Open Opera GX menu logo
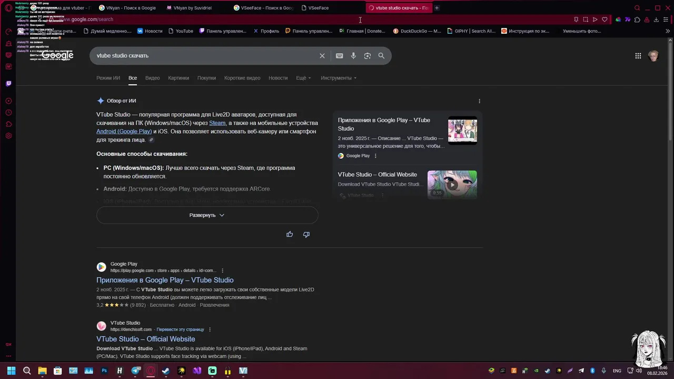 coord(8,8)
